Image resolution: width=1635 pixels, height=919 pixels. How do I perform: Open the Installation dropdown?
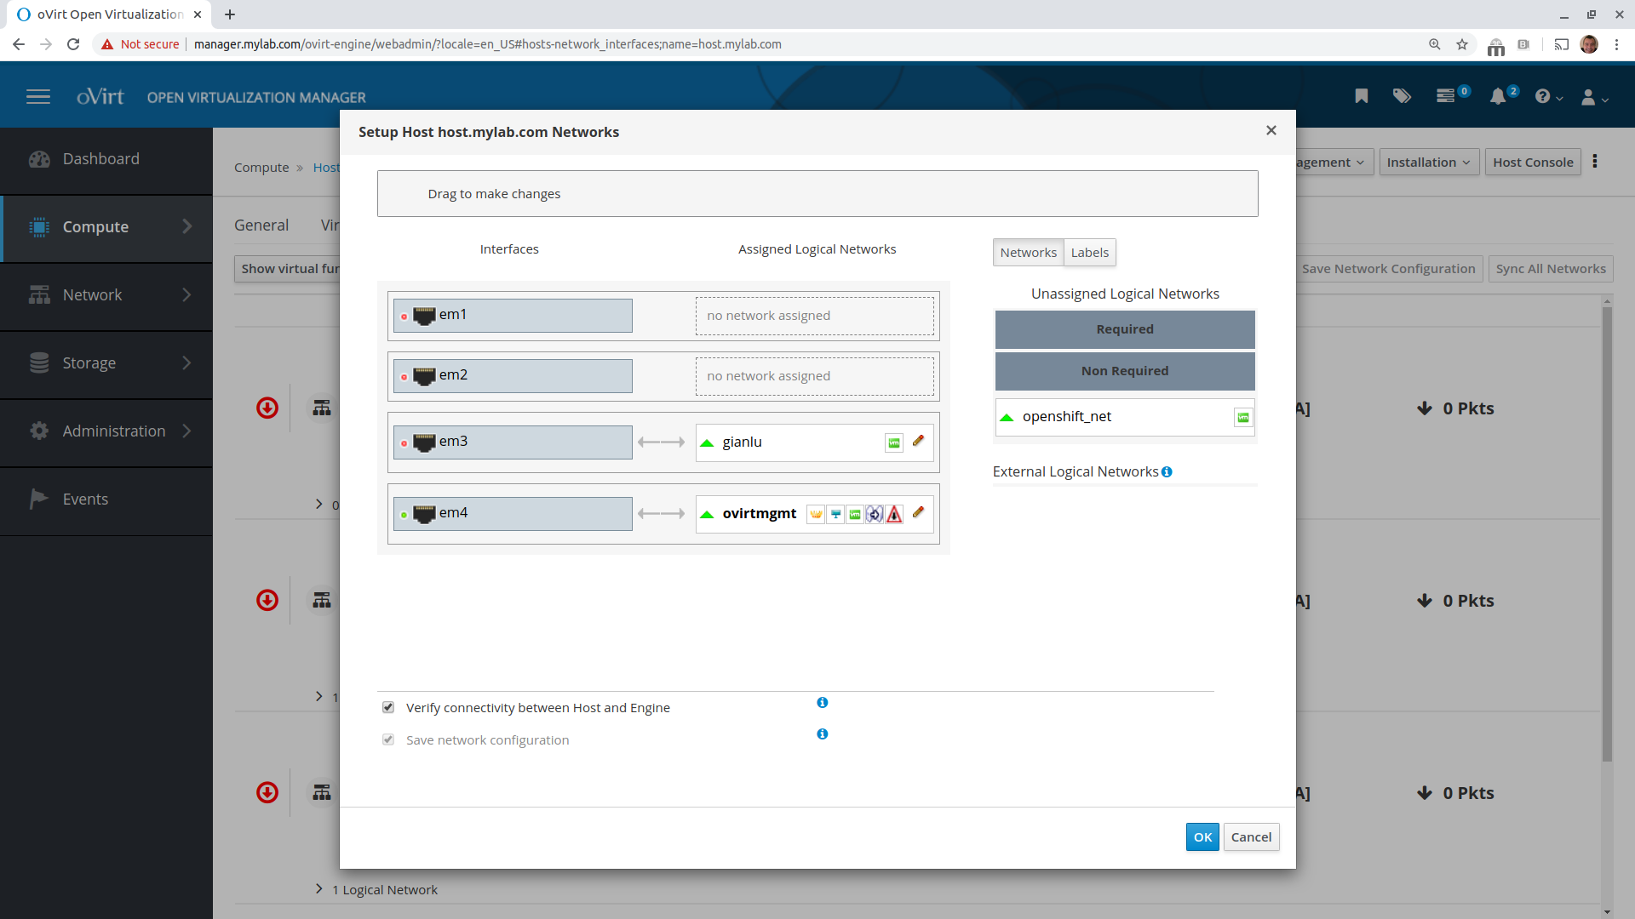tap(1428, 162)
